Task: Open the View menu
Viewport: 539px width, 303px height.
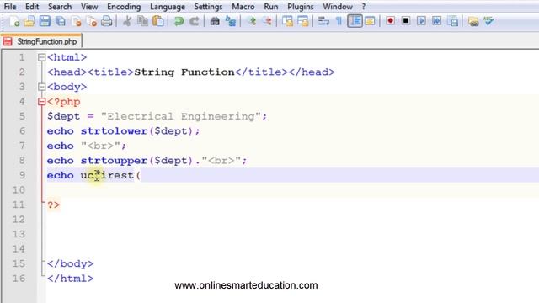Action: 89,7
